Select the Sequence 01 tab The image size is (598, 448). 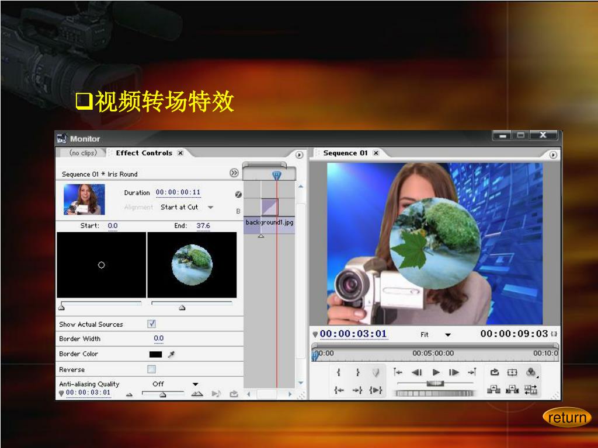pos(345,153)
